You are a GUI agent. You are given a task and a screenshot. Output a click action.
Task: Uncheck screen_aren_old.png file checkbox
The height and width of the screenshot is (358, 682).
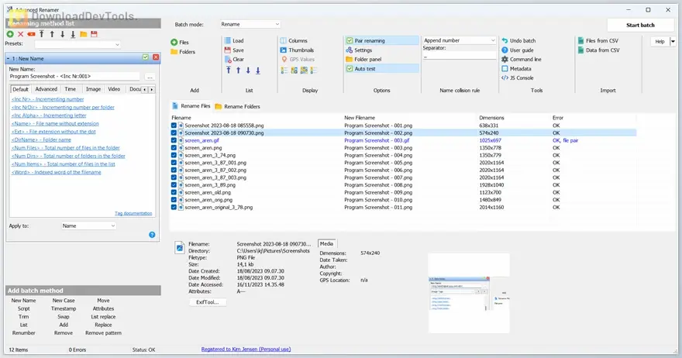click(174, 192)
